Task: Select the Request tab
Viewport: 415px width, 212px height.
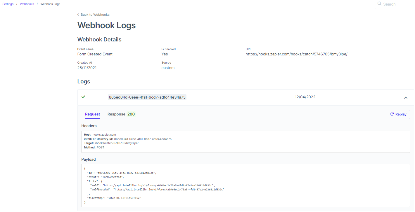Action: 92,114
